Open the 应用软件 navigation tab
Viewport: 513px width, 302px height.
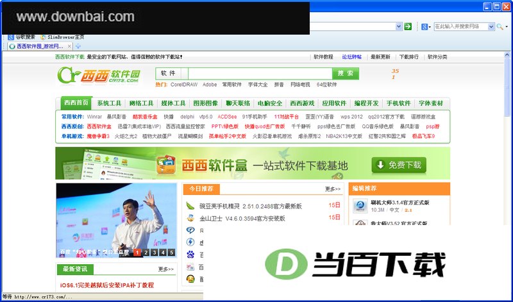click(x=334, y=103)
